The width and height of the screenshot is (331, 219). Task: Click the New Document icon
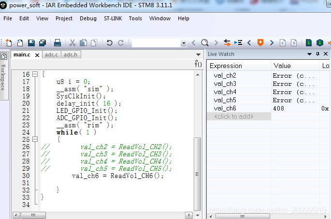coord(9,43)
